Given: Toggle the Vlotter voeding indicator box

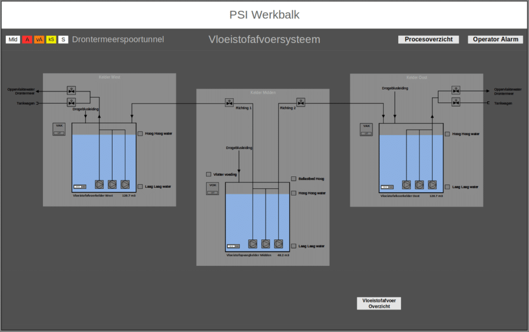Looking at the screenshot, I should tap(209, 174).
